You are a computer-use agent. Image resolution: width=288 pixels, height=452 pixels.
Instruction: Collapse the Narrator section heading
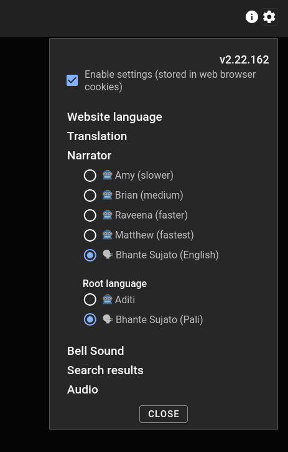[x=90, y=156]
